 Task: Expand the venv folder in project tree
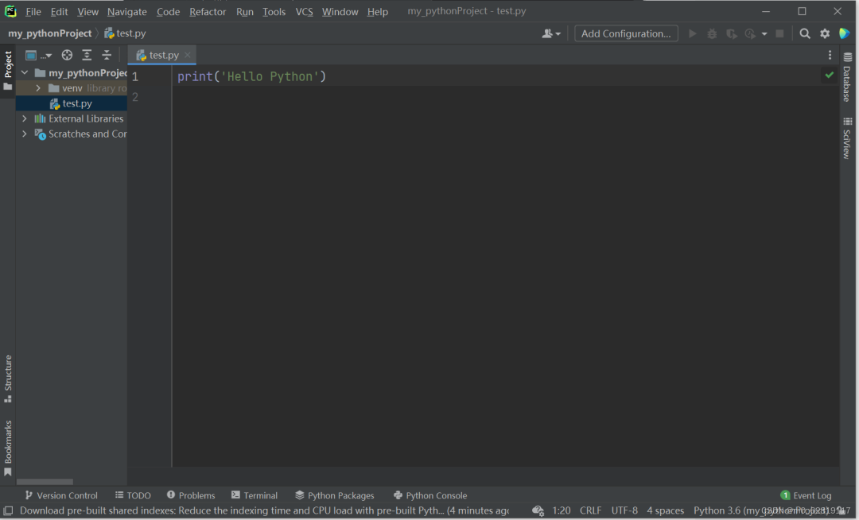point(38,88)
